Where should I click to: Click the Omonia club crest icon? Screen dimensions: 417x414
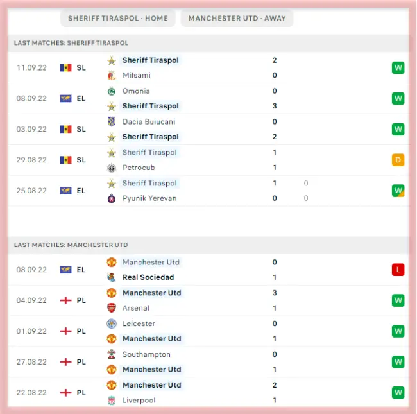[112, 91]
